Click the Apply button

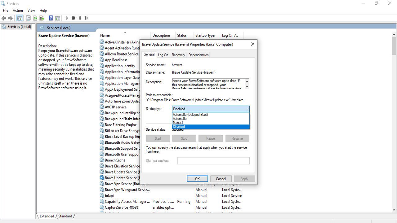click(x=244, y=179)
